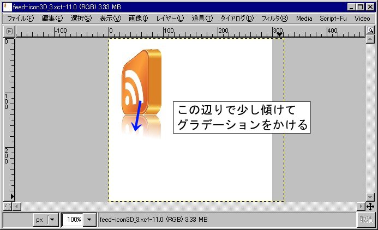Open the 選択(S) menu
The height and width of the screenshot is (230, 378).
pos(81,19)
